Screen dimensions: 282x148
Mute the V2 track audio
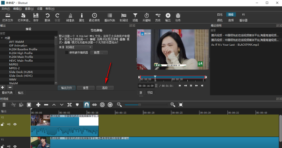pos(9,124)
